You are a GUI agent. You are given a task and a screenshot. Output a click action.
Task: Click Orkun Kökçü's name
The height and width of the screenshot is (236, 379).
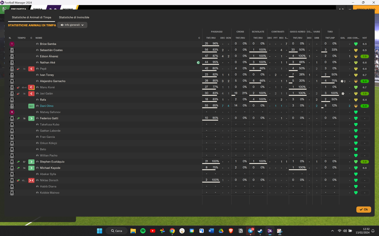pyautogui.click(x=49, y=143)
